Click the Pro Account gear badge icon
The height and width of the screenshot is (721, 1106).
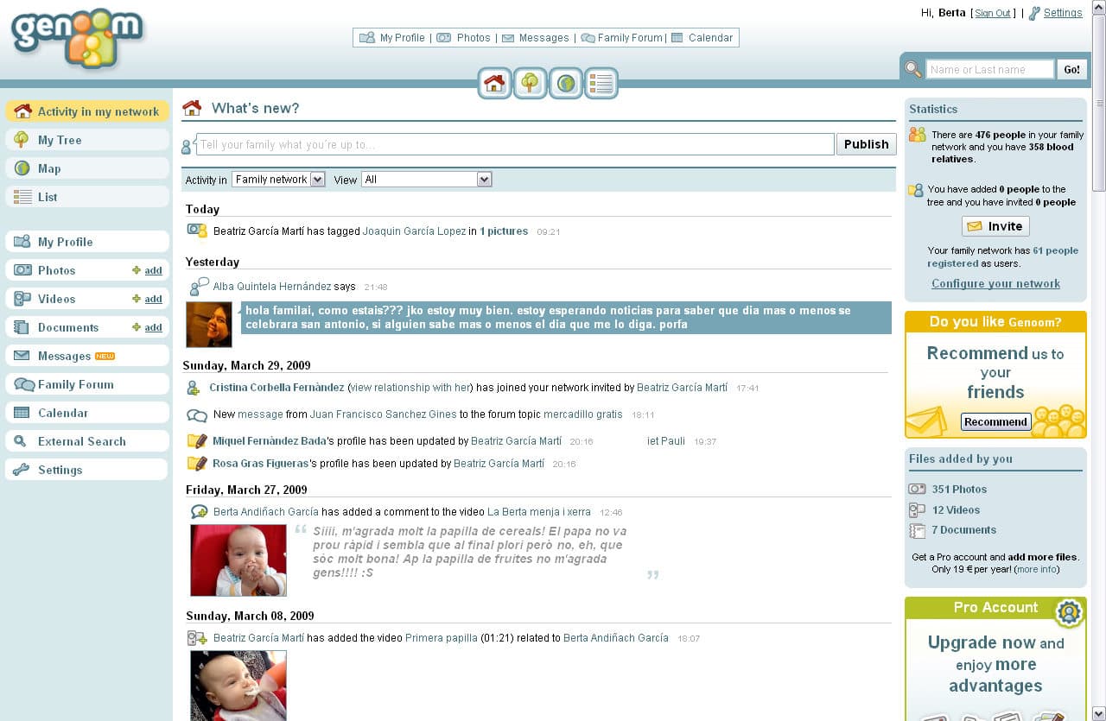tap(1069, 612)
